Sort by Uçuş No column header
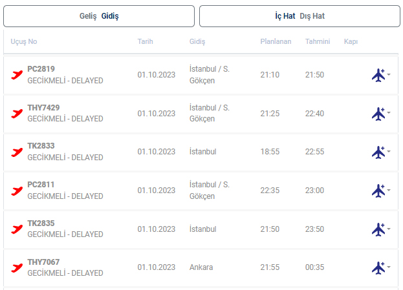The height and width of the screenshot is (290, 403). [x=24, y=41]
